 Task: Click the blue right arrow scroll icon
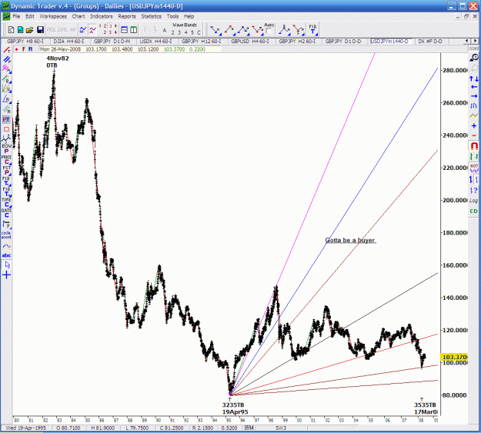coord(474,96)
